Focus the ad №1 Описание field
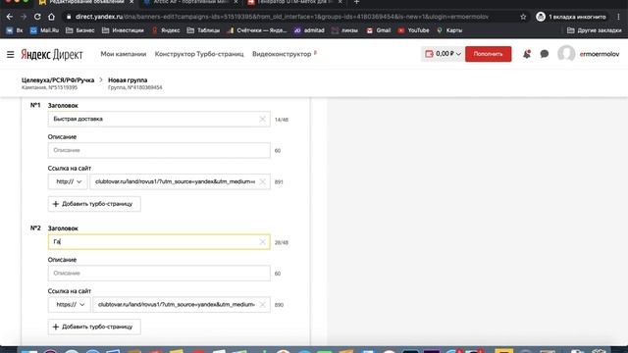 point(159,150)
